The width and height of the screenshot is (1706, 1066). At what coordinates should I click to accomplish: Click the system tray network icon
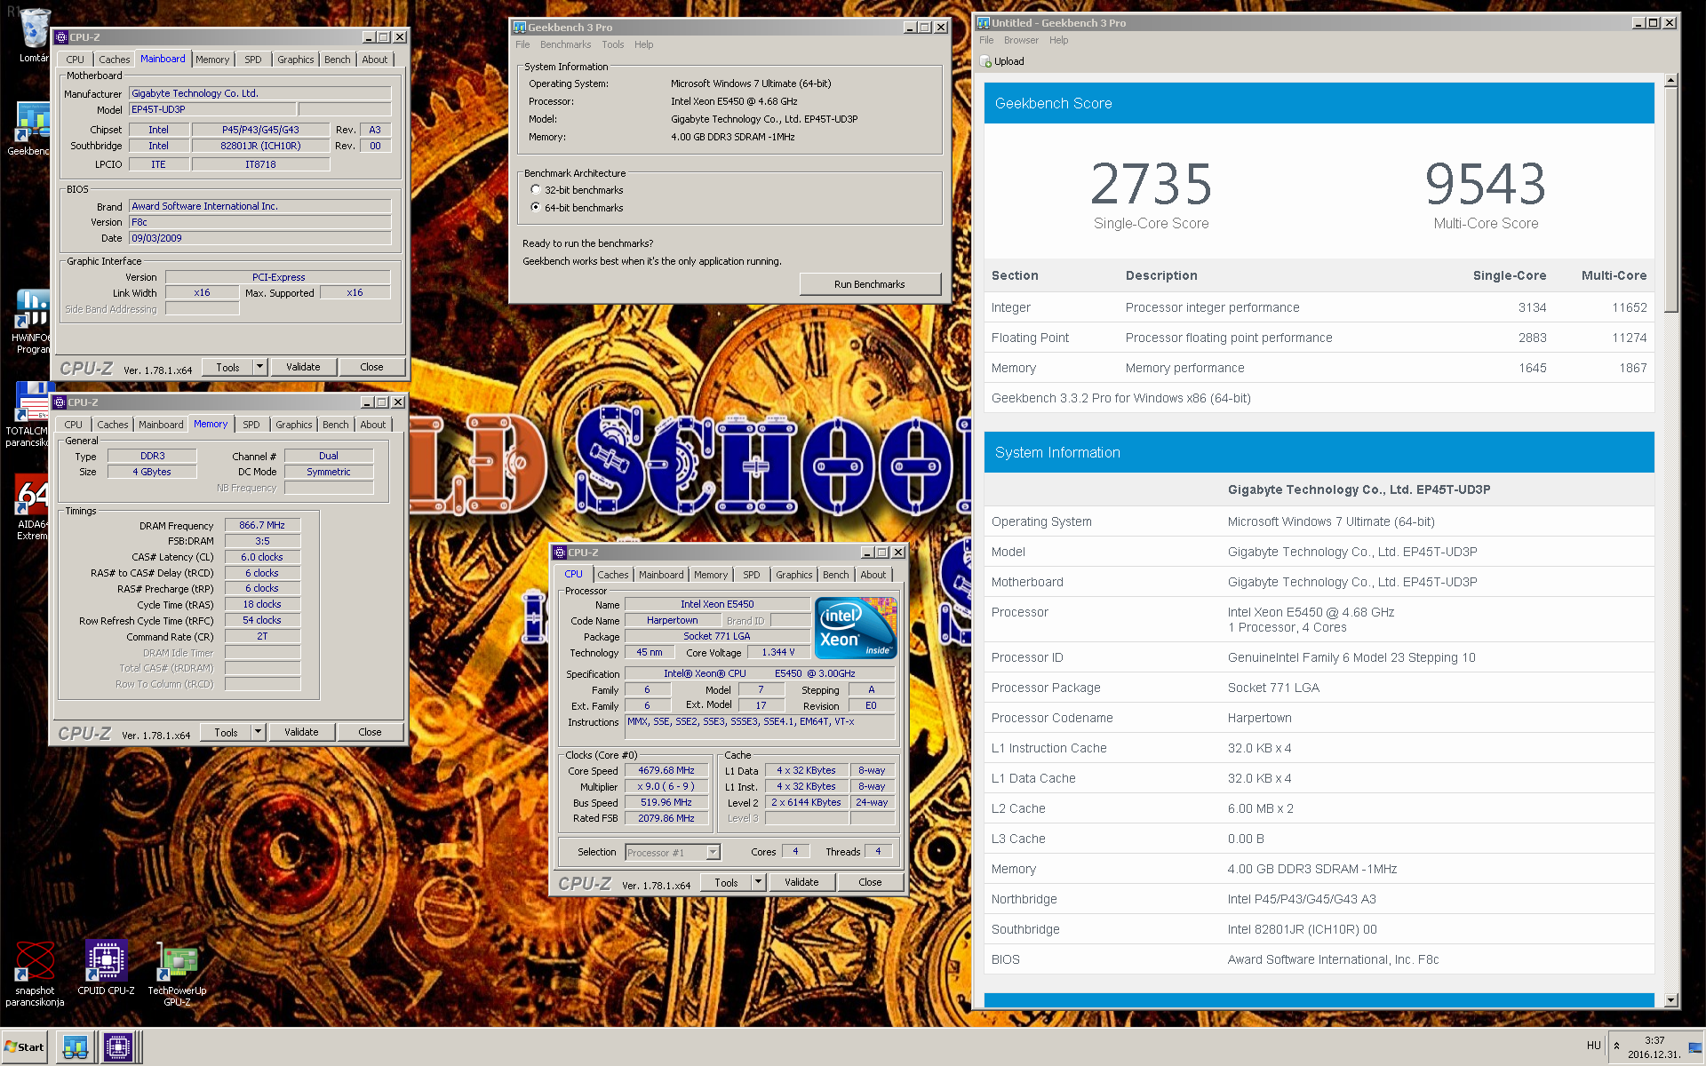pyautogui.click(x=1694, y=1048)
